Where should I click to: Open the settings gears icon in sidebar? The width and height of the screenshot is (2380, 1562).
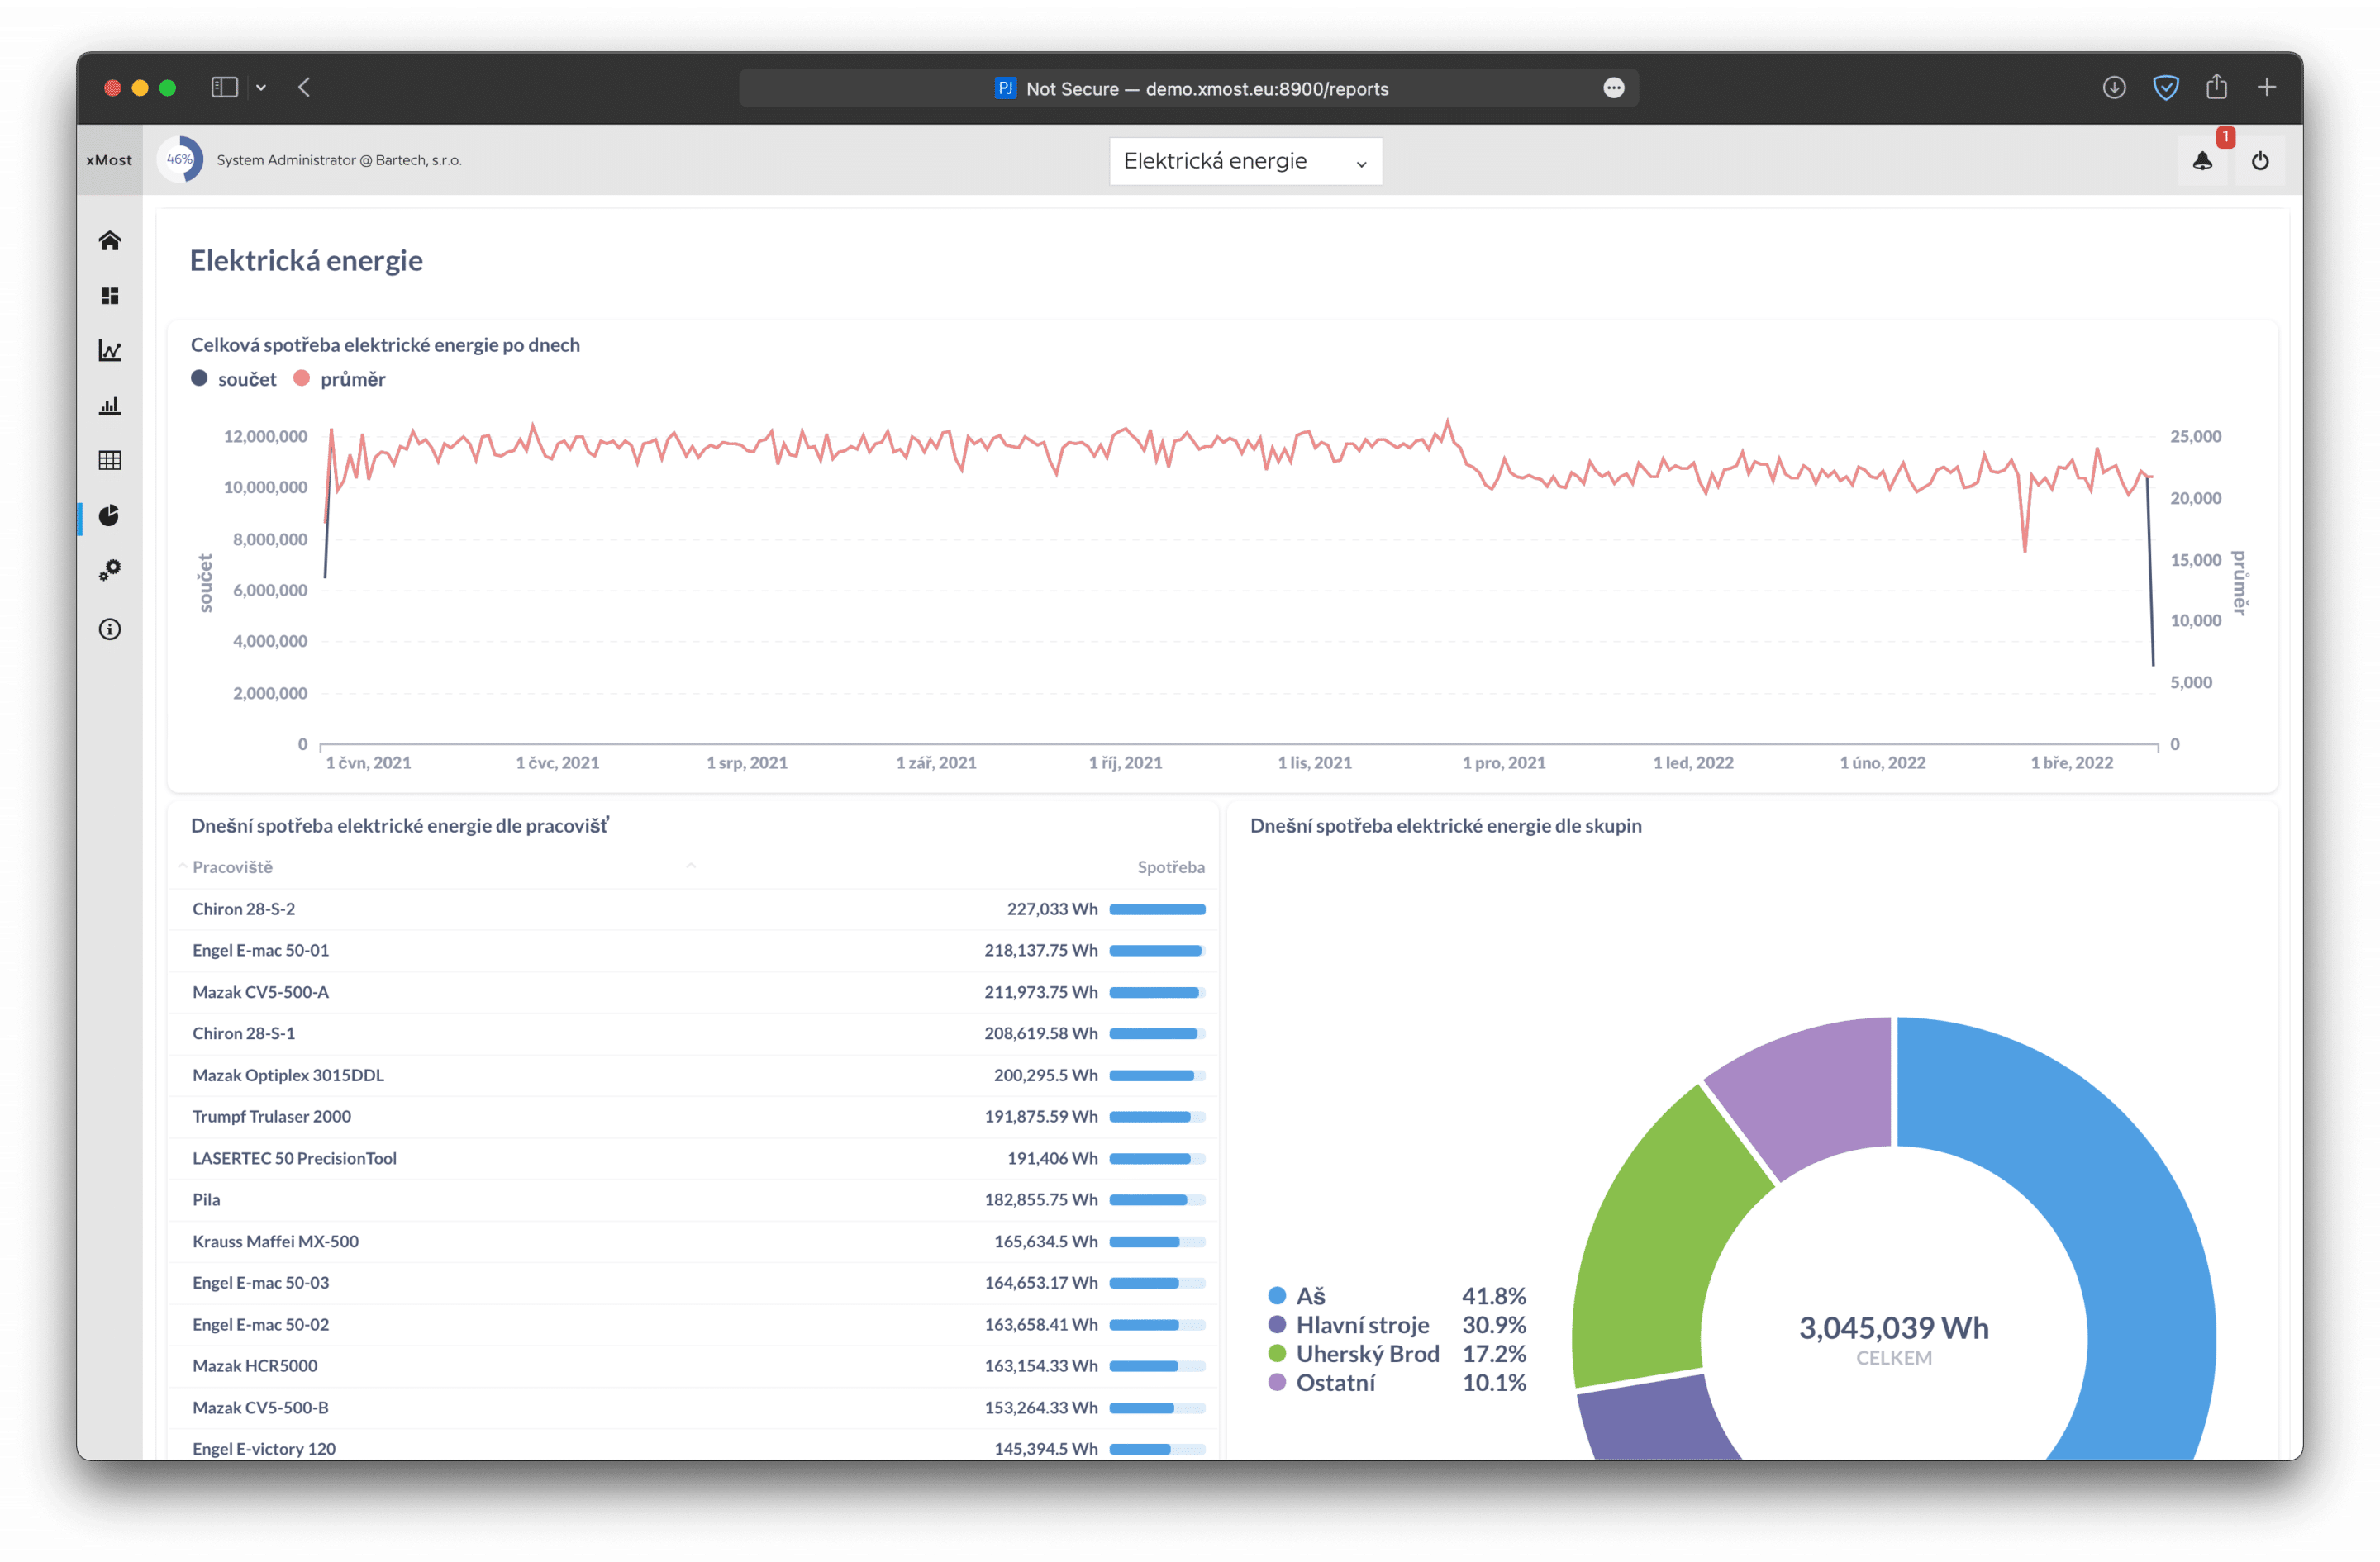110,570
